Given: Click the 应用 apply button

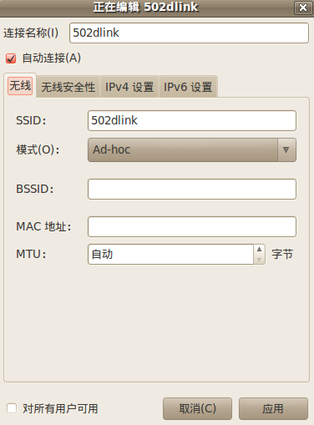Looking at the screenshot, I should pyautogui.click(x=273, y=408).
